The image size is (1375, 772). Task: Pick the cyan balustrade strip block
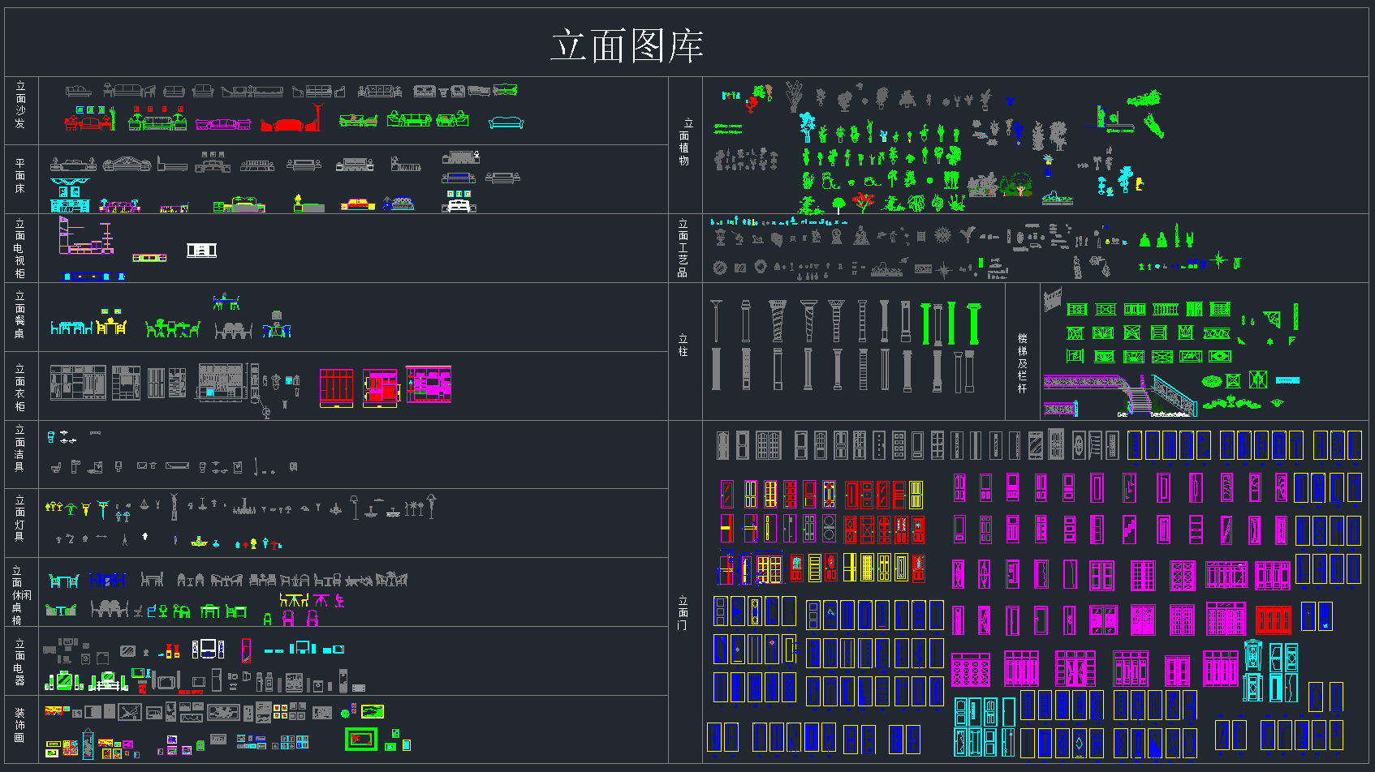coord(1287,380)
